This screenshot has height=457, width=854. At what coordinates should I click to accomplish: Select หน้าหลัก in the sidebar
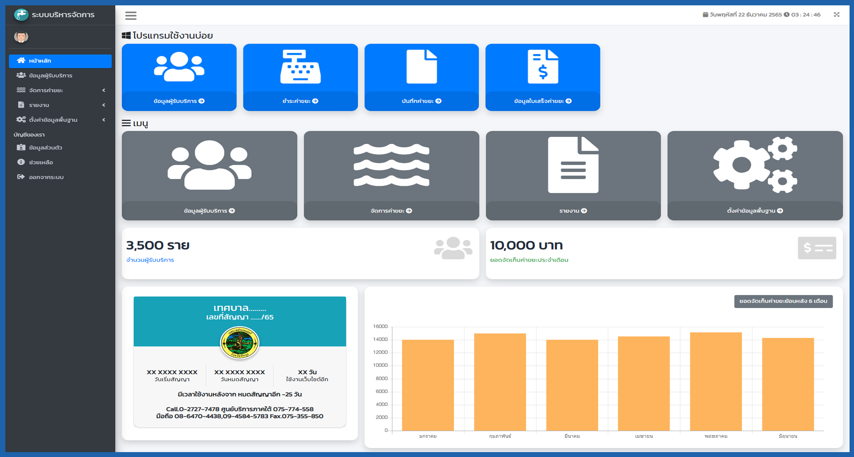coord(60,61)
